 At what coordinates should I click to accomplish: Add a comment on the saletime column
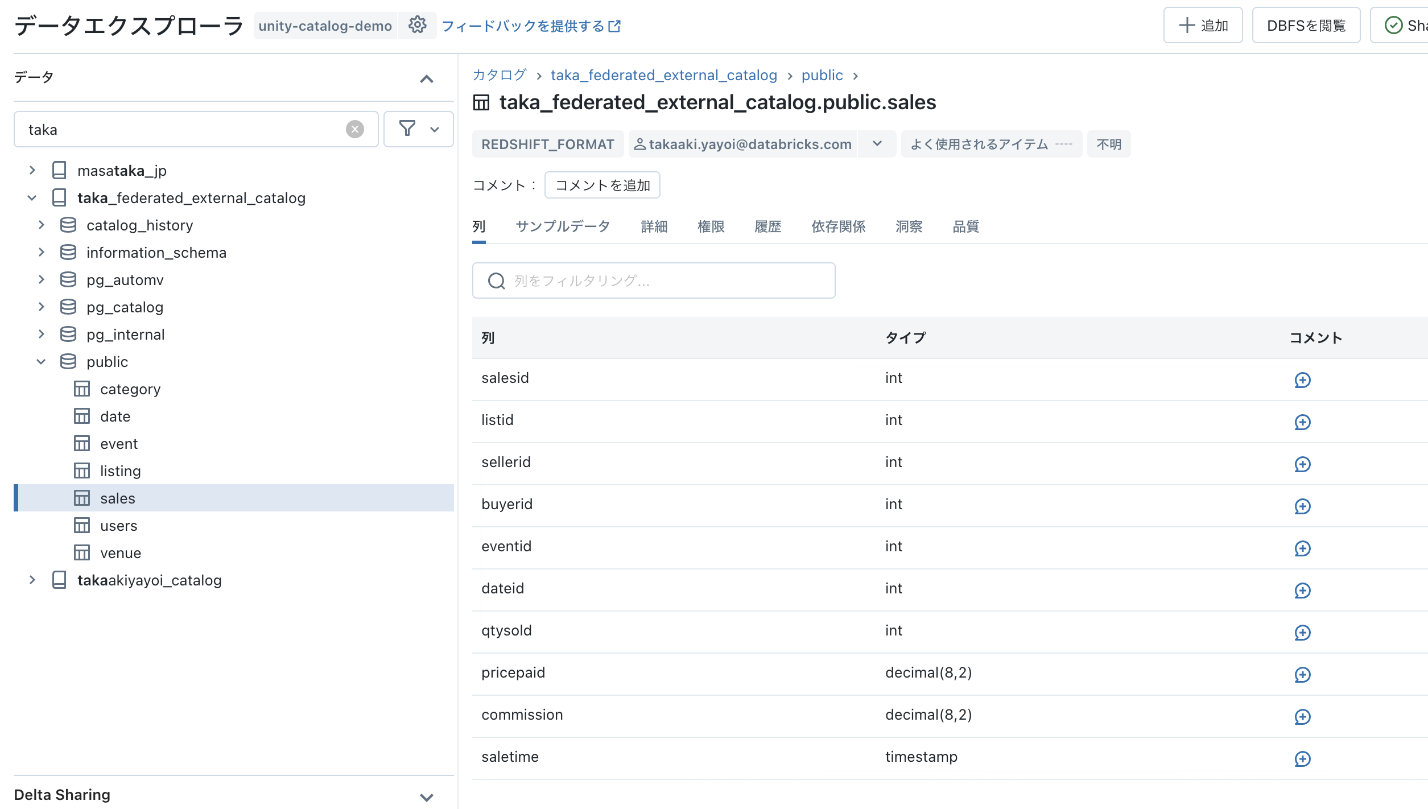point(1303,759)
